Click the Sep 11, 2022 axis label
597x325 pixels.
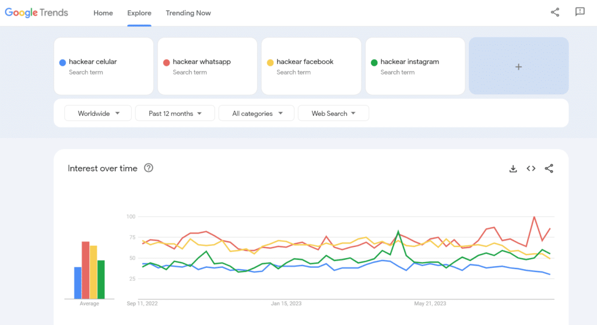coord(142,303)
